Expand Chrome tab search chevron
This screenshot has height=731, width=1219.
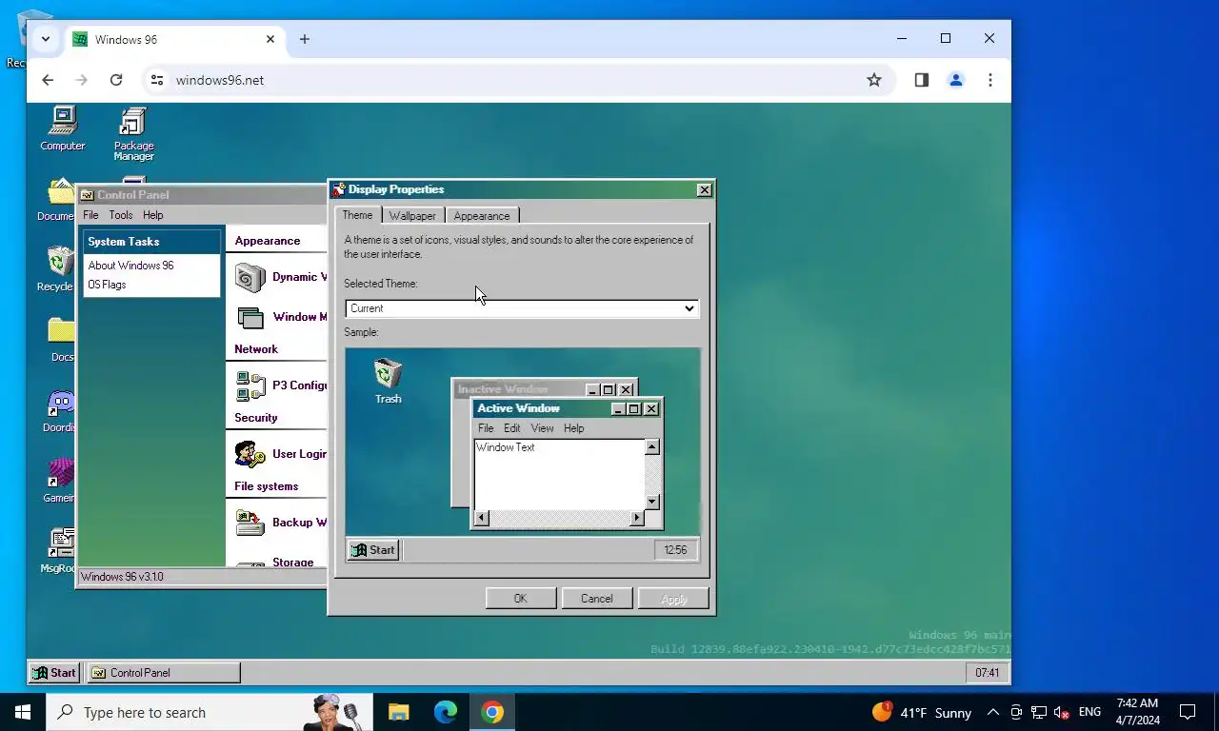click(x=45, y=39)
